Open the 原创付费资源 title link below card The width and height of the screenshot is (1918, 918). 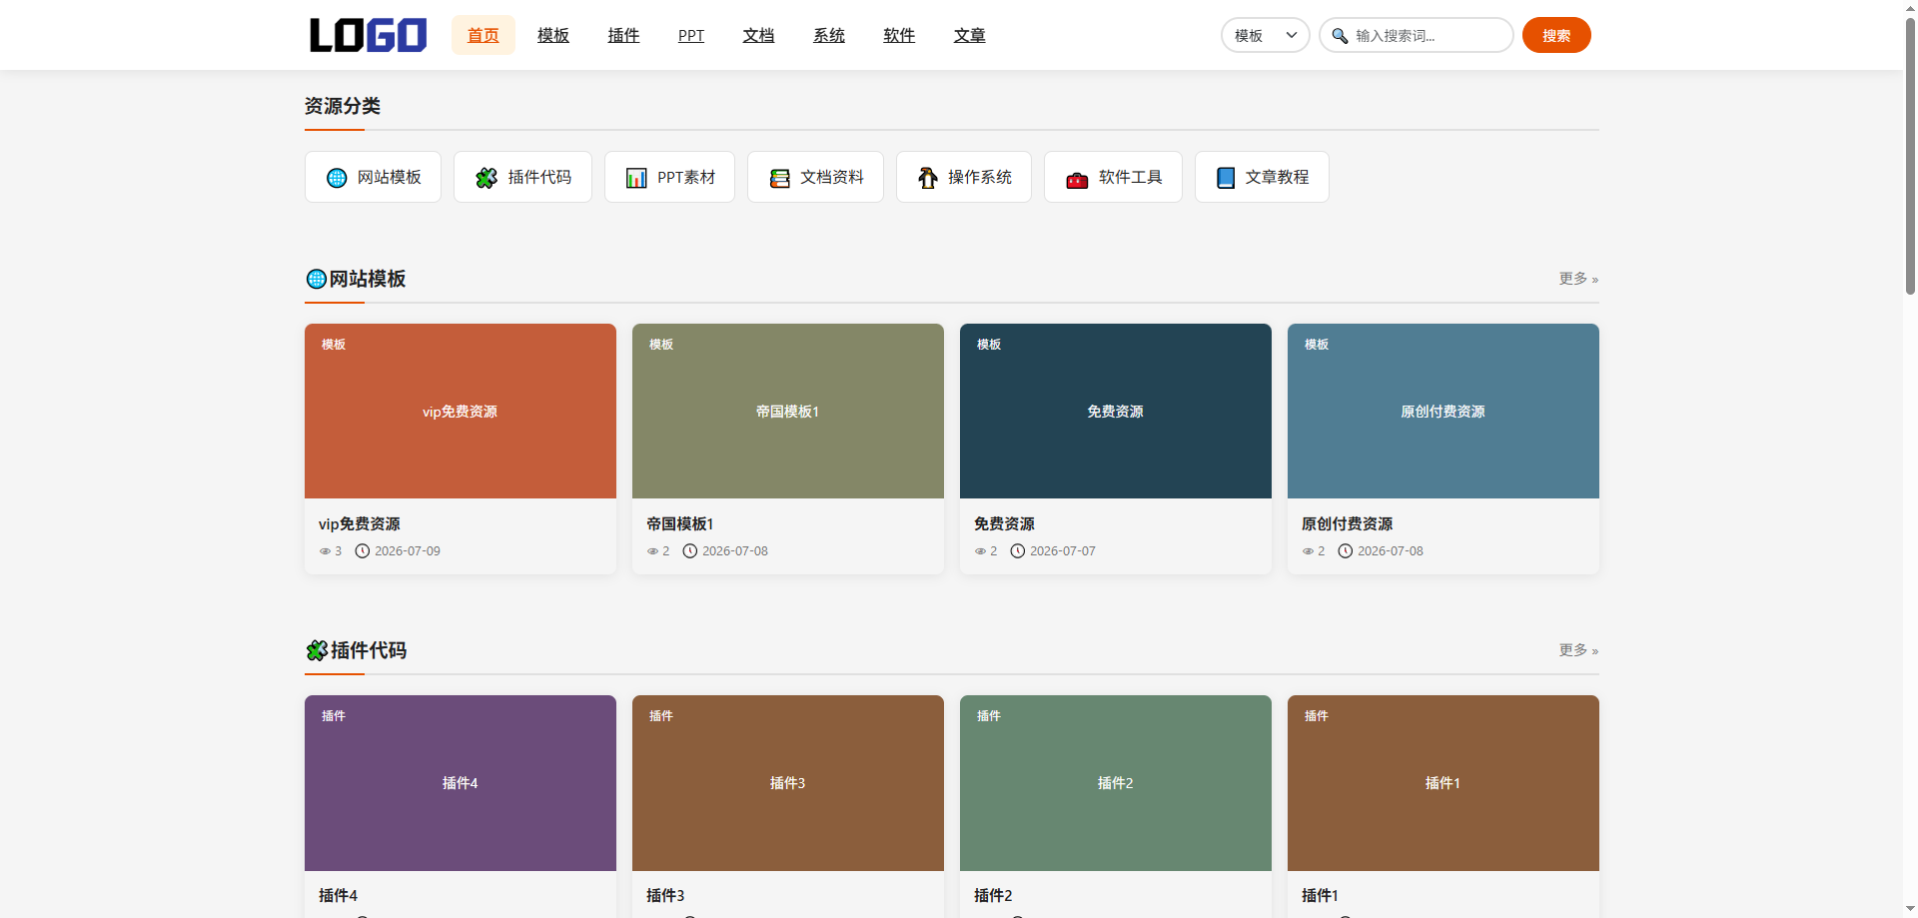pos(1348,524)
